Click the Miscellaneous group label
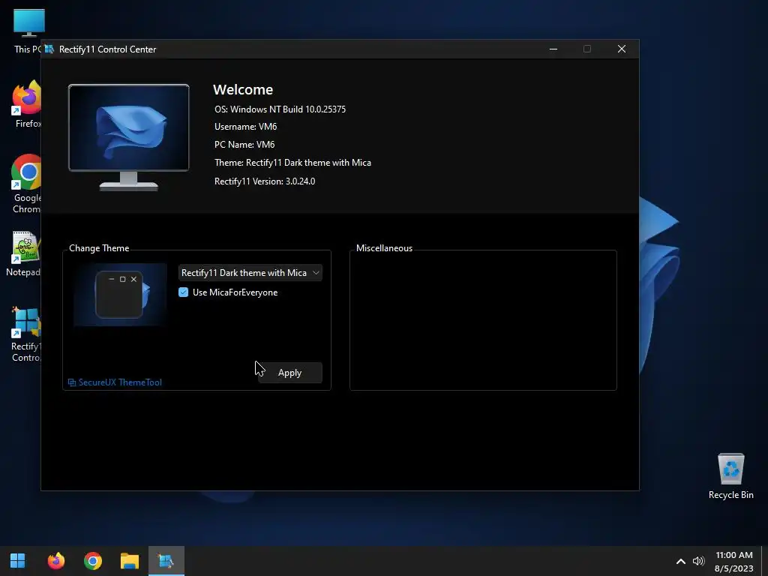 tap(384, 248)
